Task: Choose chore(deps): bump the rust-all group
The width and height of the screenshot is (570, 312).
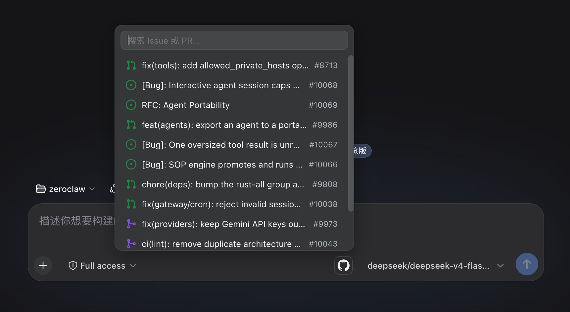Action: [232, 184]
